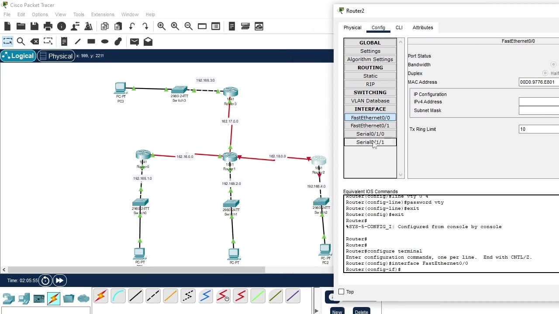
Task: Undo the last action
Action: pos(132,27)
